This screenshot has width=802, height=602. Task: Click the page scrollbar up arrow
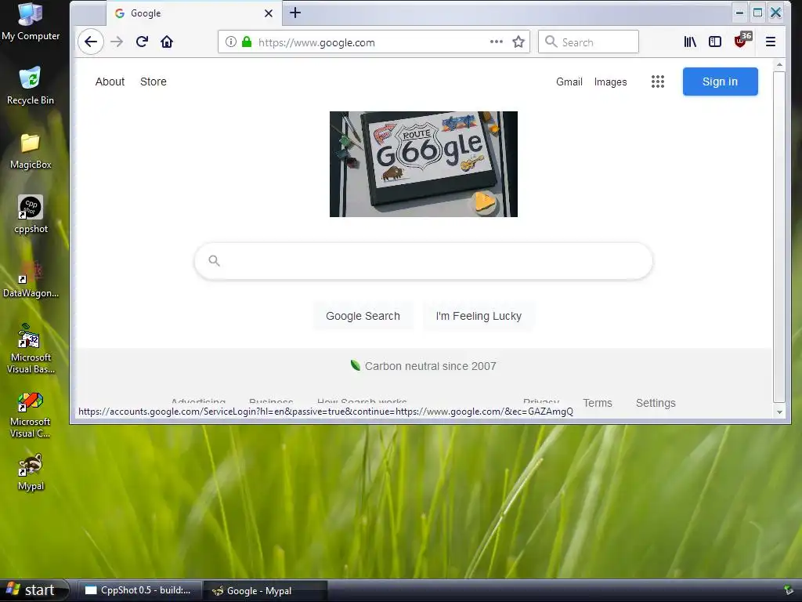pyautogui.click(x=779, y=65)
